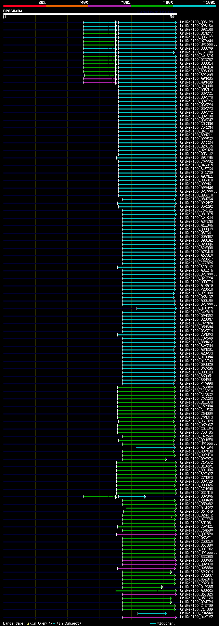Select the UniRef100_Q84QE4 entry
Image resolution: width=219 pixels, height=626 pixels.
coord(196,67)
